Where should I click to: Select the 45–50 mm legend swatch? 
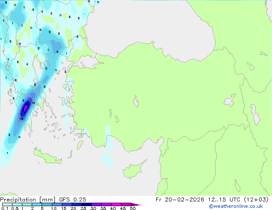click(126, 204)
